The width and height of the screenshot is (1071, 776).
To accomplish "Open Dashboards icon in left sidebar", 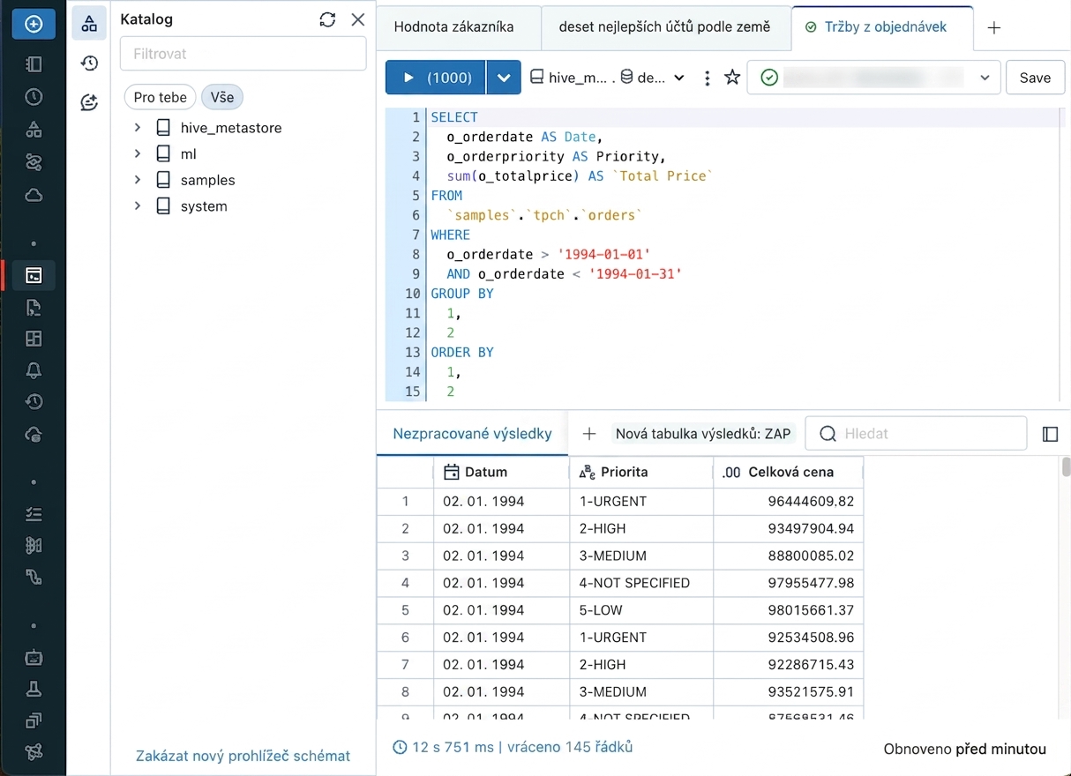I will point(34,339).
